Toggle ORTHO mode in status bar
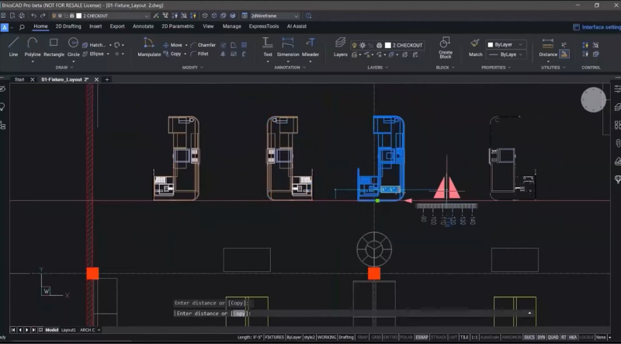 (x=390, y=338)
